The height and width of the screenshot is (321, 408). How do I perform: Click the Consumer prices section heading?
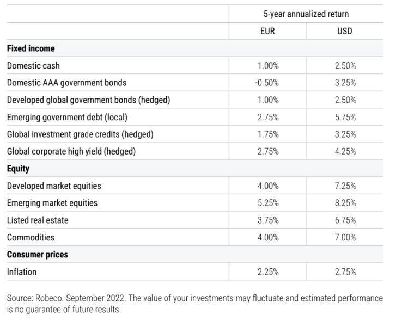[37, 255]
